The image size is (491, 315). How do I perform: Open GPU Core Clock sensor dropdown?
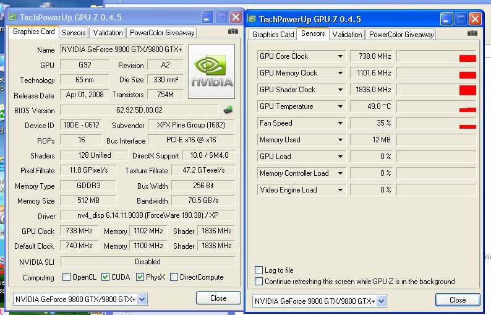[x=340, y=56]
